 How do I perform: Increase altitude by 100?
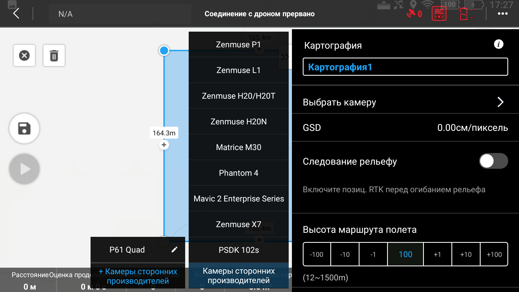point(494,254)
